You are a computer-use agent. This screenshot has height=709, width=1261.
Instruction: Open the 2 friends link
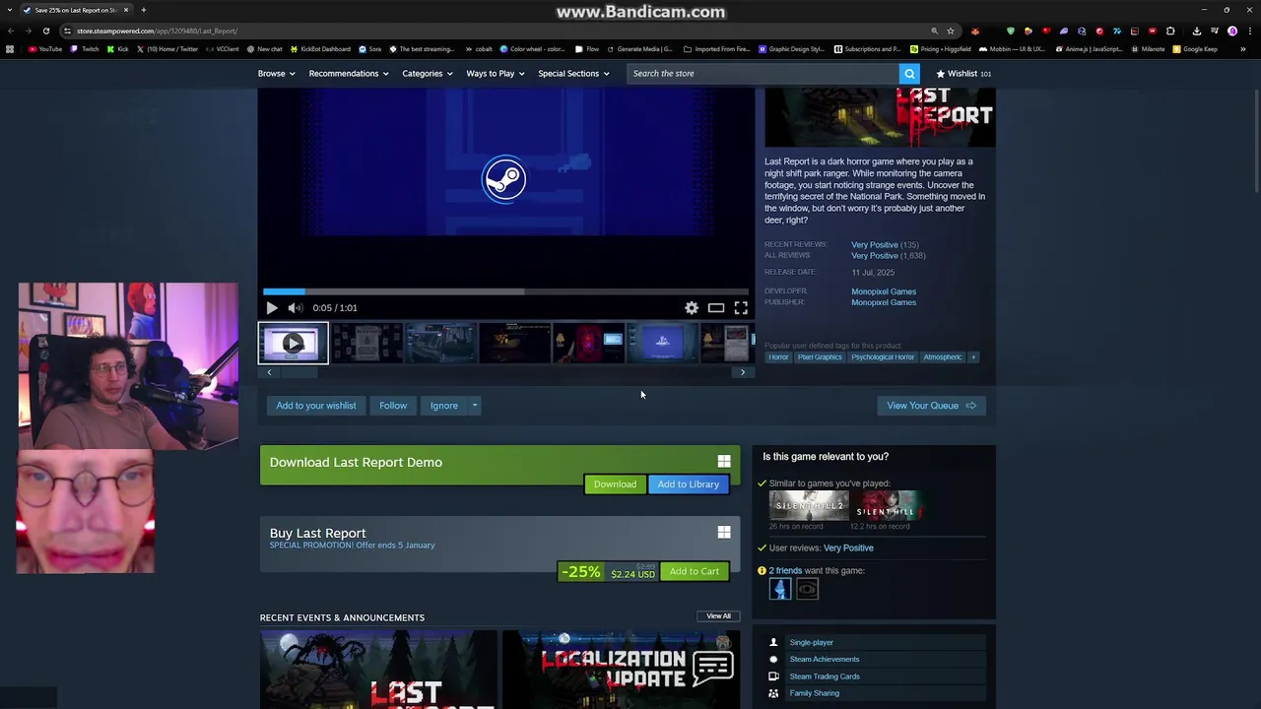pos(785,571)
